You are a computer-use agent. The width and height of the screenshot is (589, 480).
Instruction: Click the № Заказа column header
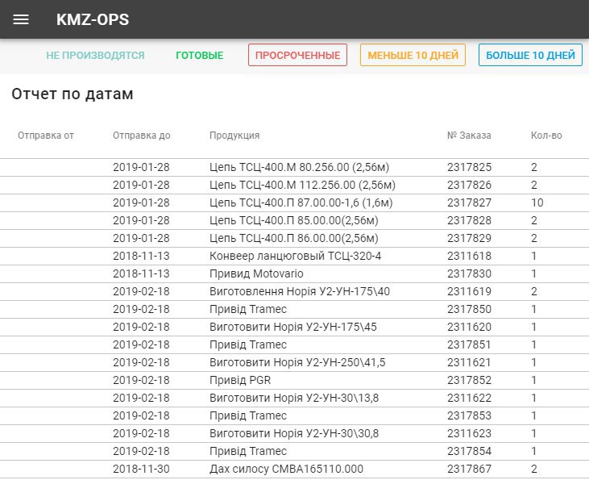tap(469, 136)
